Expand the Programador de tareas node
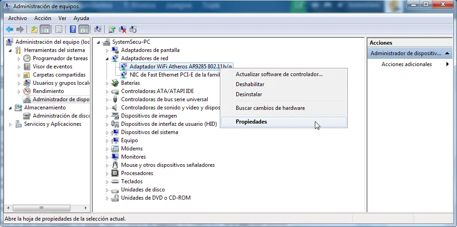Viewport: 457px width, 227px height. [19, 58]
